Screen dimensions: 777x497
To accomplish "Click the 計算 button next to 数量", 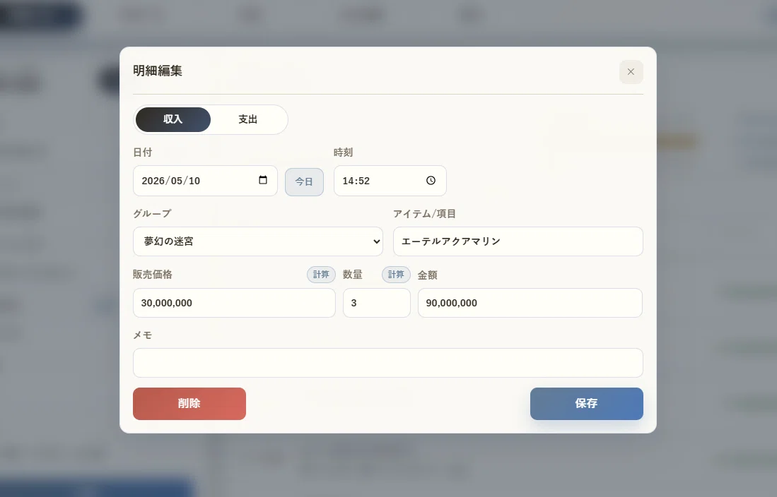I will click(x=396, y=274).
